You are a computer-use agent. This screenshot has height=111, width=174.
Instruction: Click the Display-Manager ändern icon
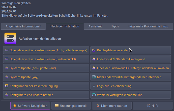pos(94,50)
